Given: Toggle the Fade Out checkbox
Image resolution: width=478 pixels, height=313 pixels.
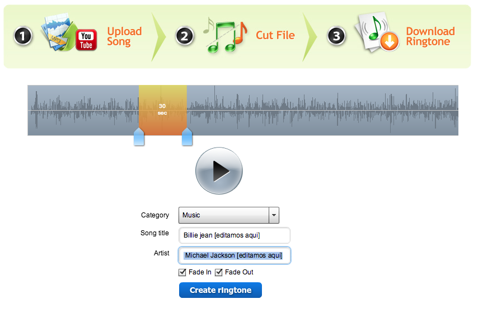Looking at the screenshot, I should click(219, 272).
